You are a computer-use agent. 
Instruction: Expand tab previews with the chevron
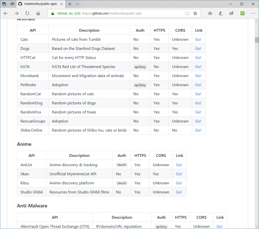tap(78, 4)
